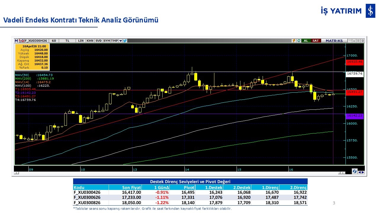Screen dimensions: 379x213
Task: Click the lightning bolt quick order icon
Action: point(294,41)
